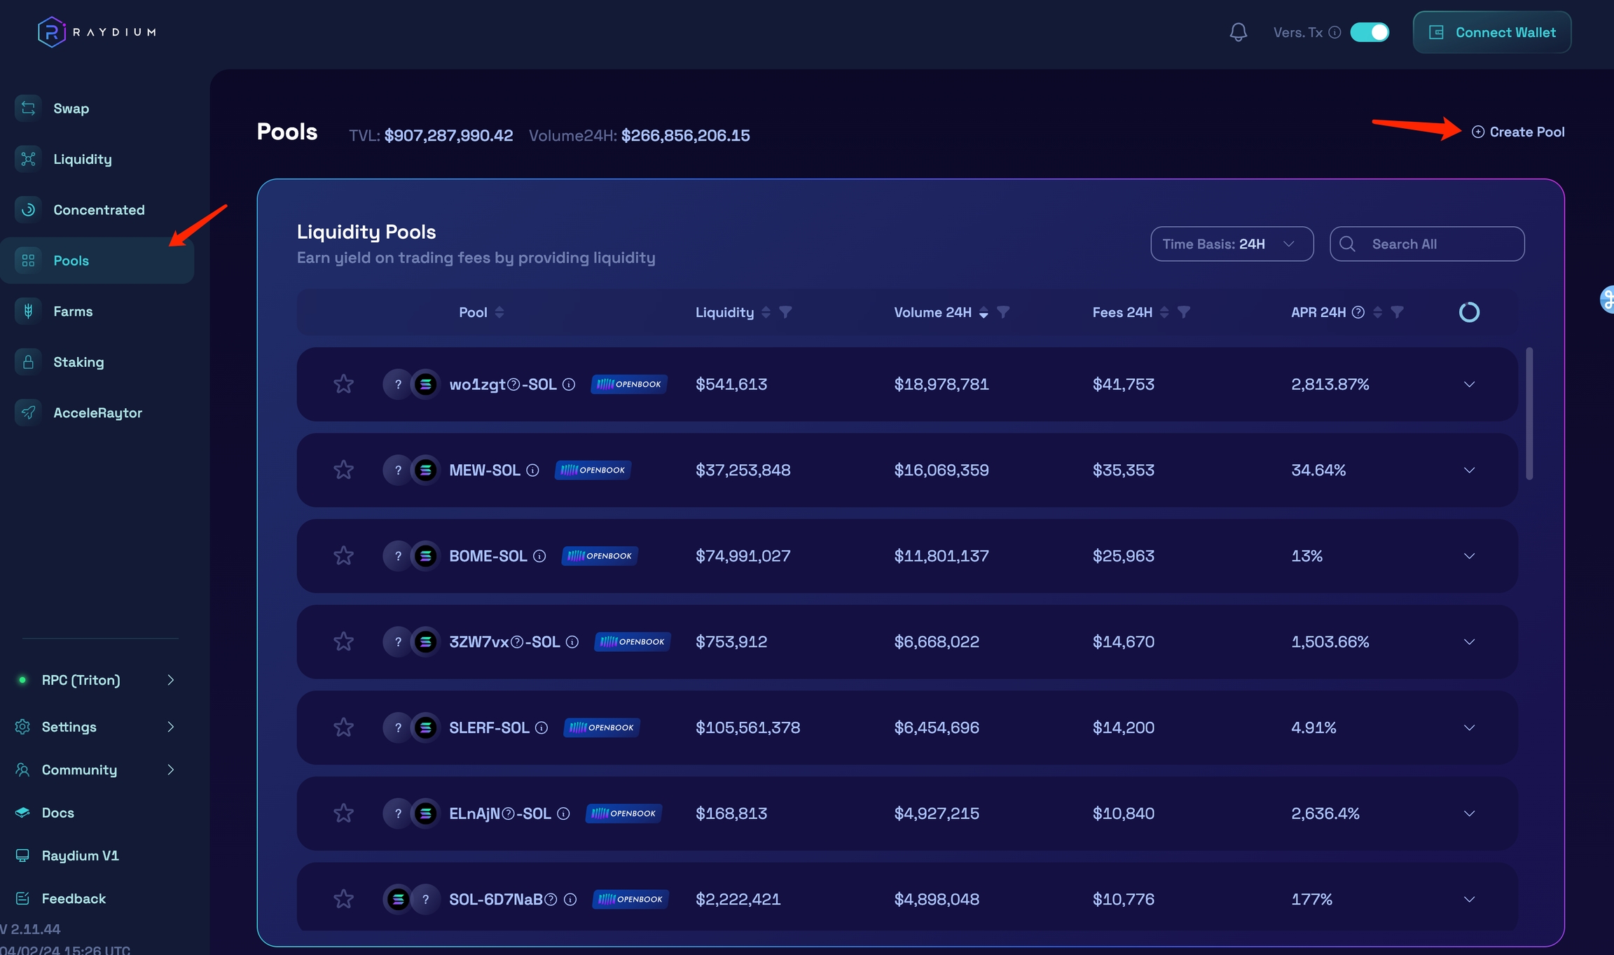
Task: Toggle the Vers. Tx switch
Action: [x=1369, y=32]
